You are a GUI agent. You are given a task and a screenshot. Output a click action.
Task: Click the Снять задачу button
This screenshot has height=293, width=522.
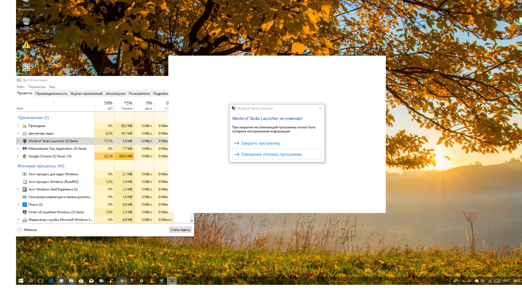(x=180, y=230)
